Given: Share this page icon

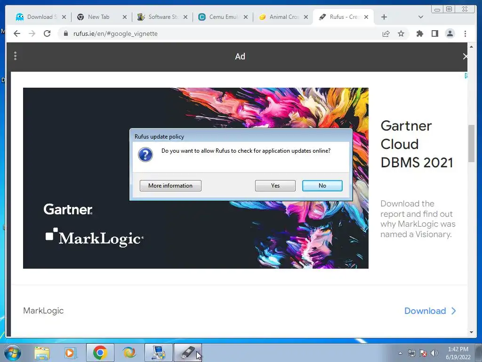Looking at the screenshot, I should click(386, 33).
